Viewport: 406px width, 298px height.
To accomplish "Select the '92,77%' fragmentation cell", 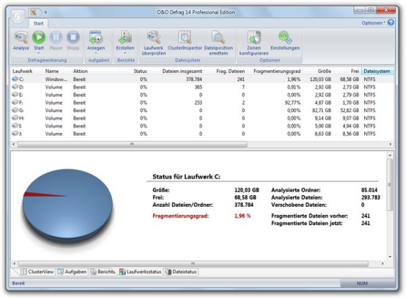I will [292, 103].
